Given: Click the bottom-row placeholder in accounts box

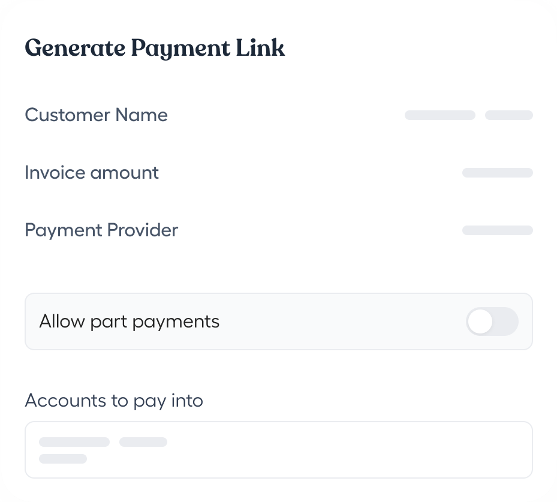Looking at the screenshot, I should click(x=63, y=459).
